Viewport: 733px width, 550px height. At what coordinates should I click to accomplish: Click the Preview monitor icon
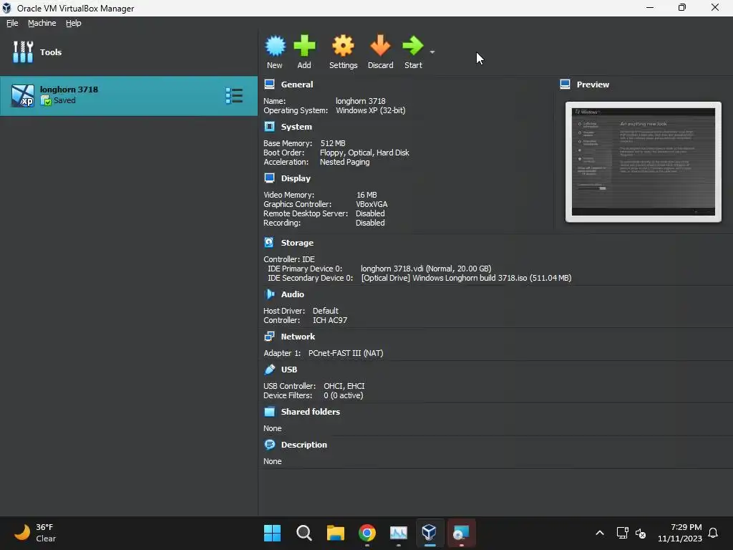pyautogui.click(x=565, y=85)
